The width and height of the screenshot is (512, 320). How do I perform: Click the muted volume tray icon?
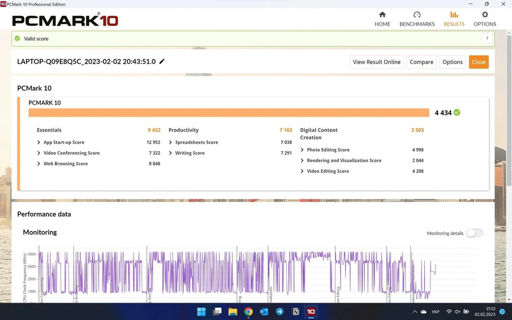[458, 311]
